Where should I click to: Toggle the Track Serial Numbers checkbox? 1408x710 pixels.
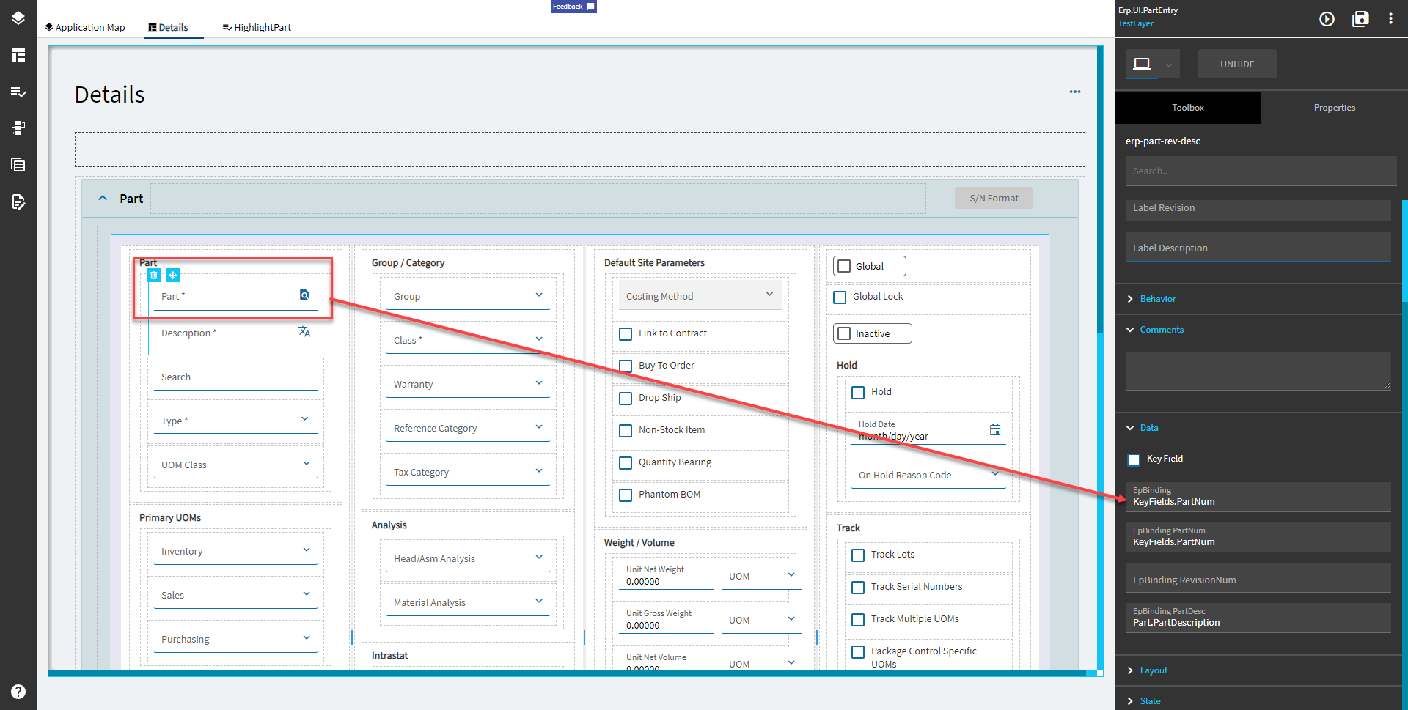click(858, 588)
